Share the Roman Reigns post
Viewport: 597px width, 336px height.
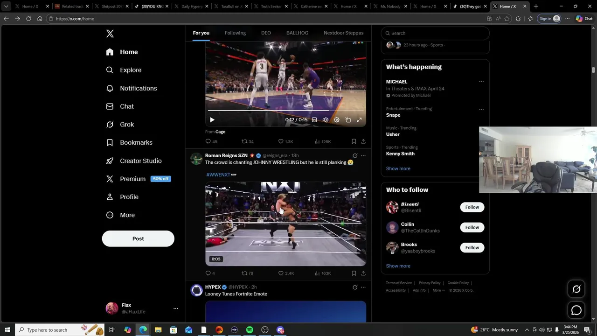[x=363, y=273]
